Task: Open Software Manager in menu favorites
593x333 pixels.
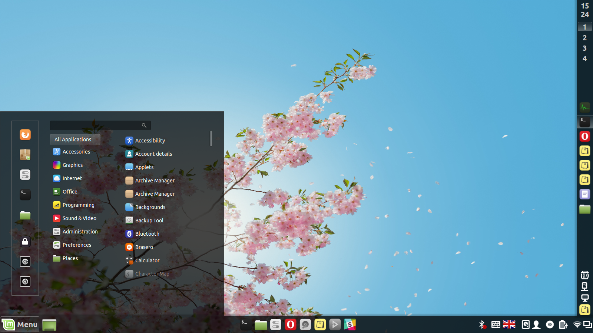Action: click(25, 155)
